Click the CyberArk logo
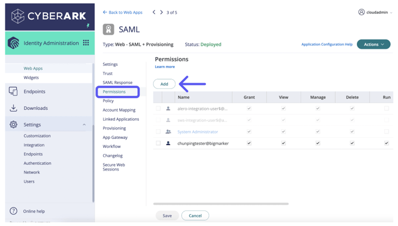Screen dimensions: 398x226 [x=49, y=16]
